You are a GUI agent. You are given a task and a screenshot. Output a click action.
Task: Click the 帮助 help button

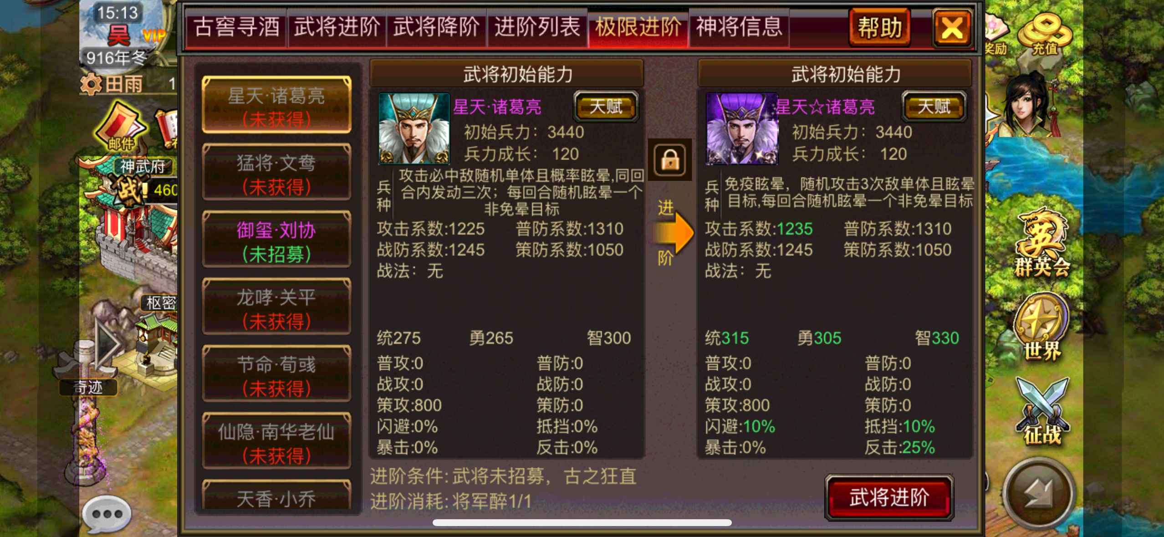click(879, 28)
